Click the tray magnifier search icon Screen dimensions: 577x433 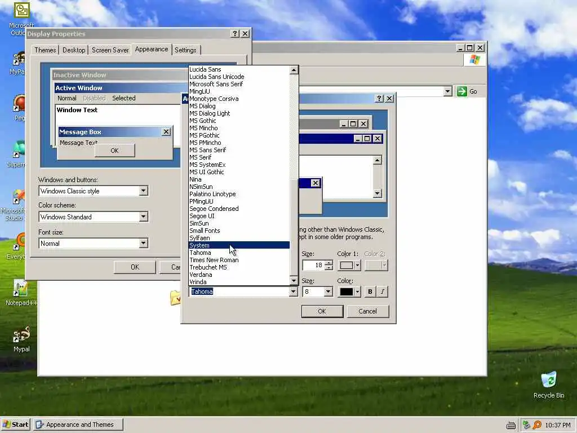[537, 425]
